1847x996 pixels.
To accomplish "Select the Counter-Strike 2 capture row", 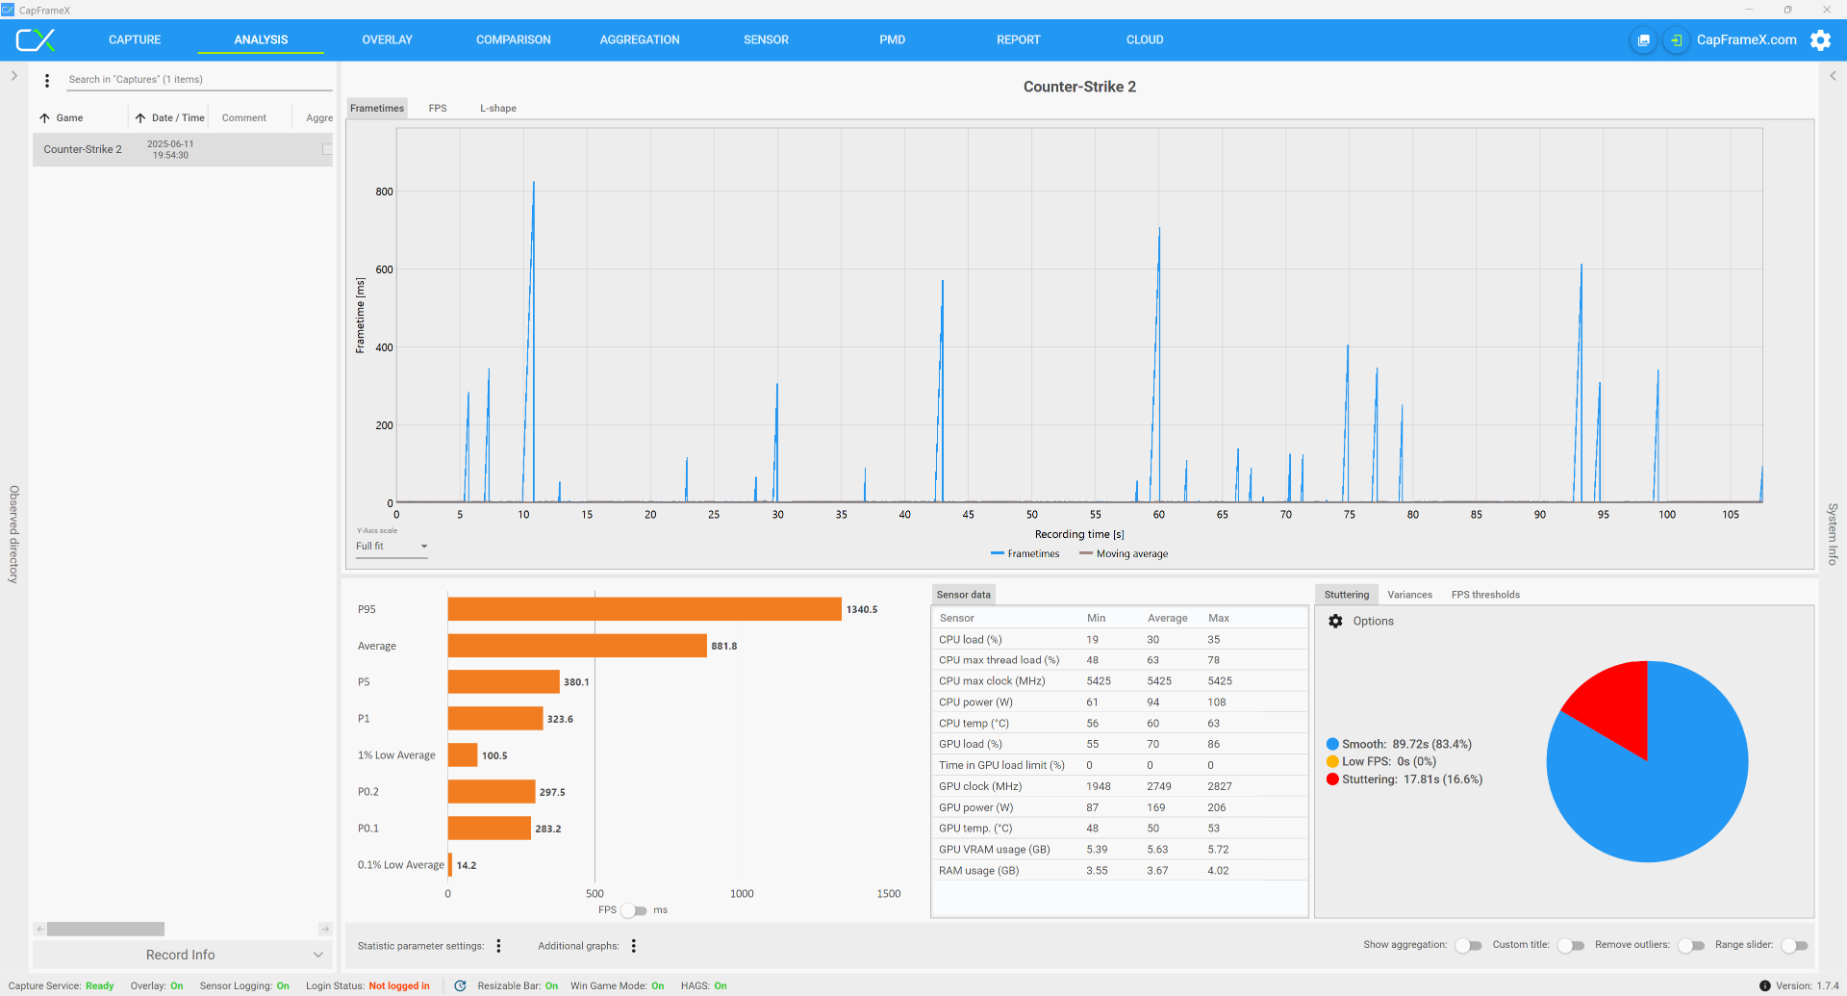I will (x=183, y=149).
